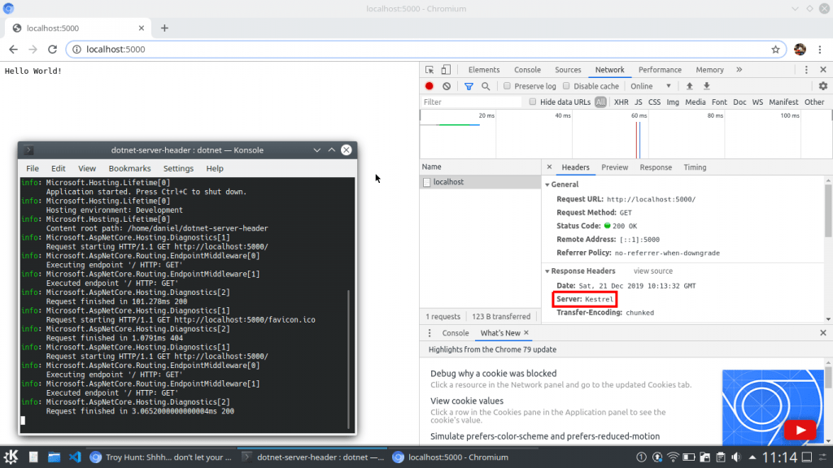Search within network requests
This screenshot has width=833, height=468.
485,86
